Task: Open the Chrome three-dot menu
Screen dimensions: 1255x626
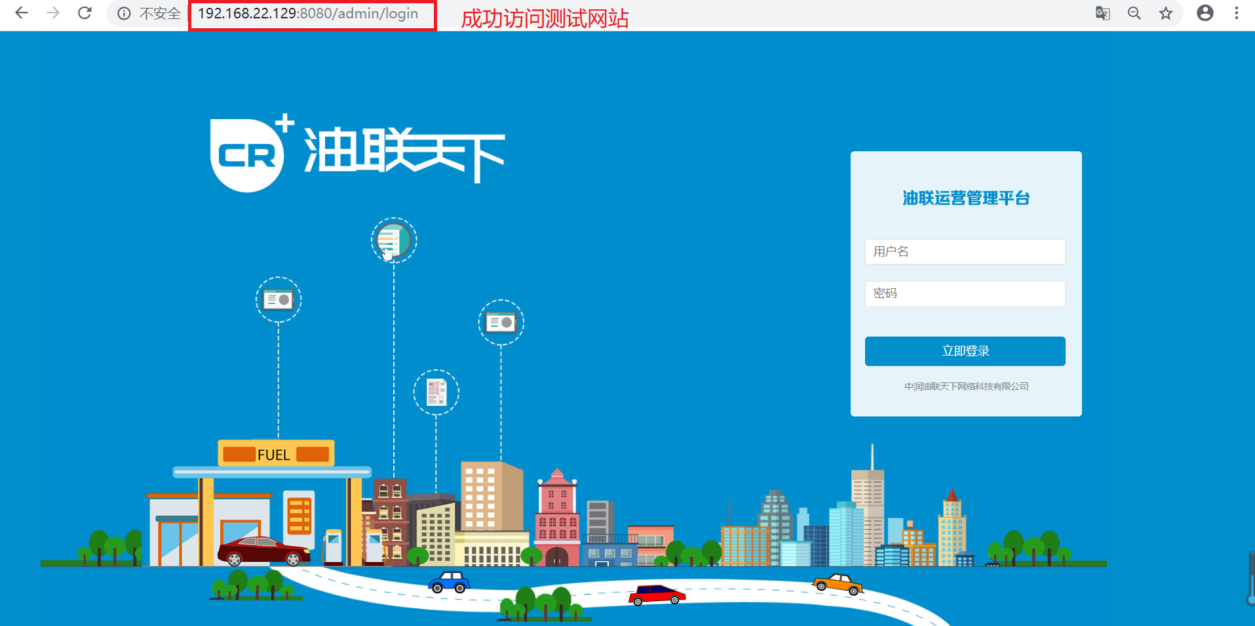Action: click(x=1237, y=13)
